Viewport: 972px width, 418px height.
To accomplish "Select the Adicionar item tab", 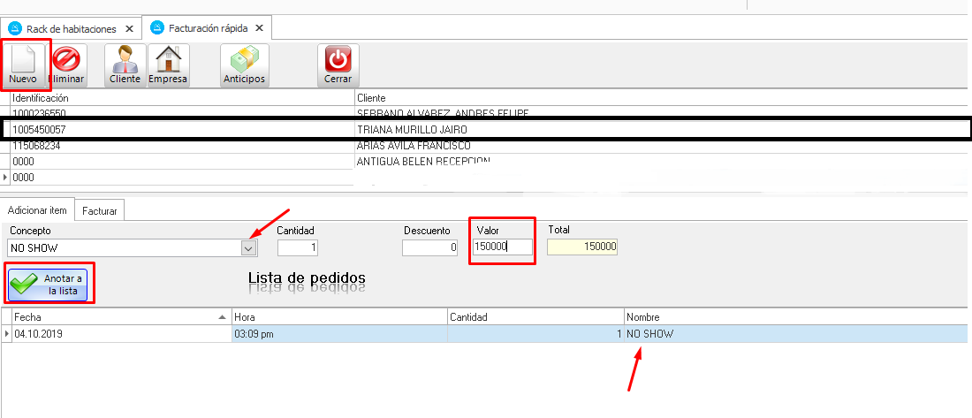I will click(38, 209).
